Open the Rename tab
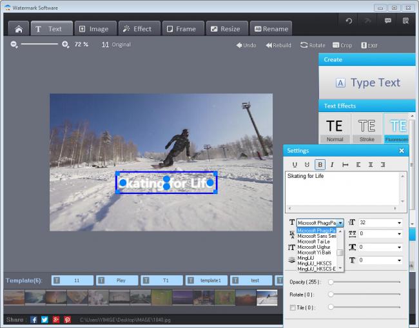 pyautogui.click(x=271, y=28)
